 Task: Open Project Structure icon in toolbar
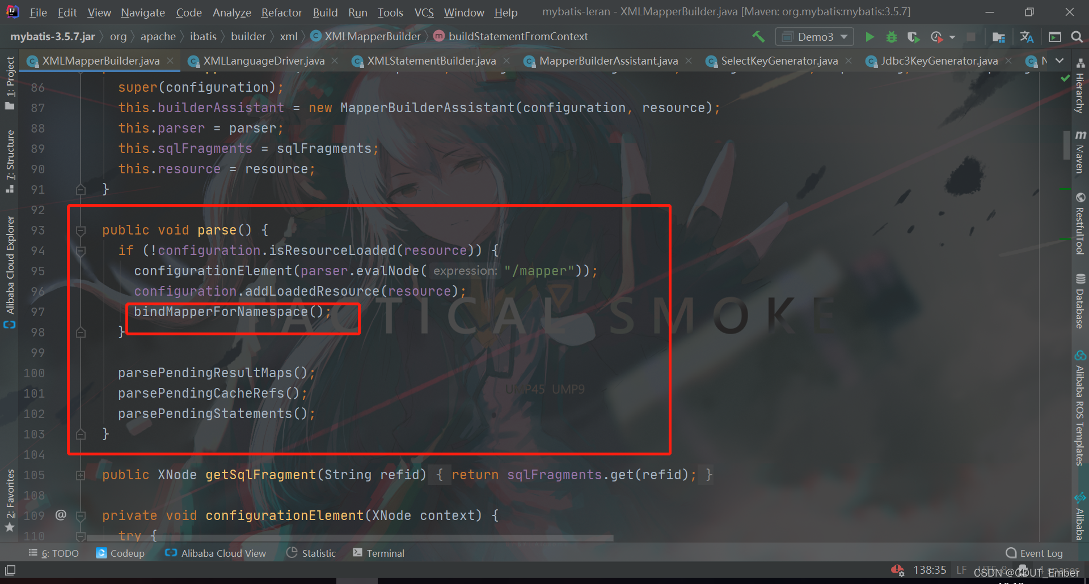pos(999,37)
